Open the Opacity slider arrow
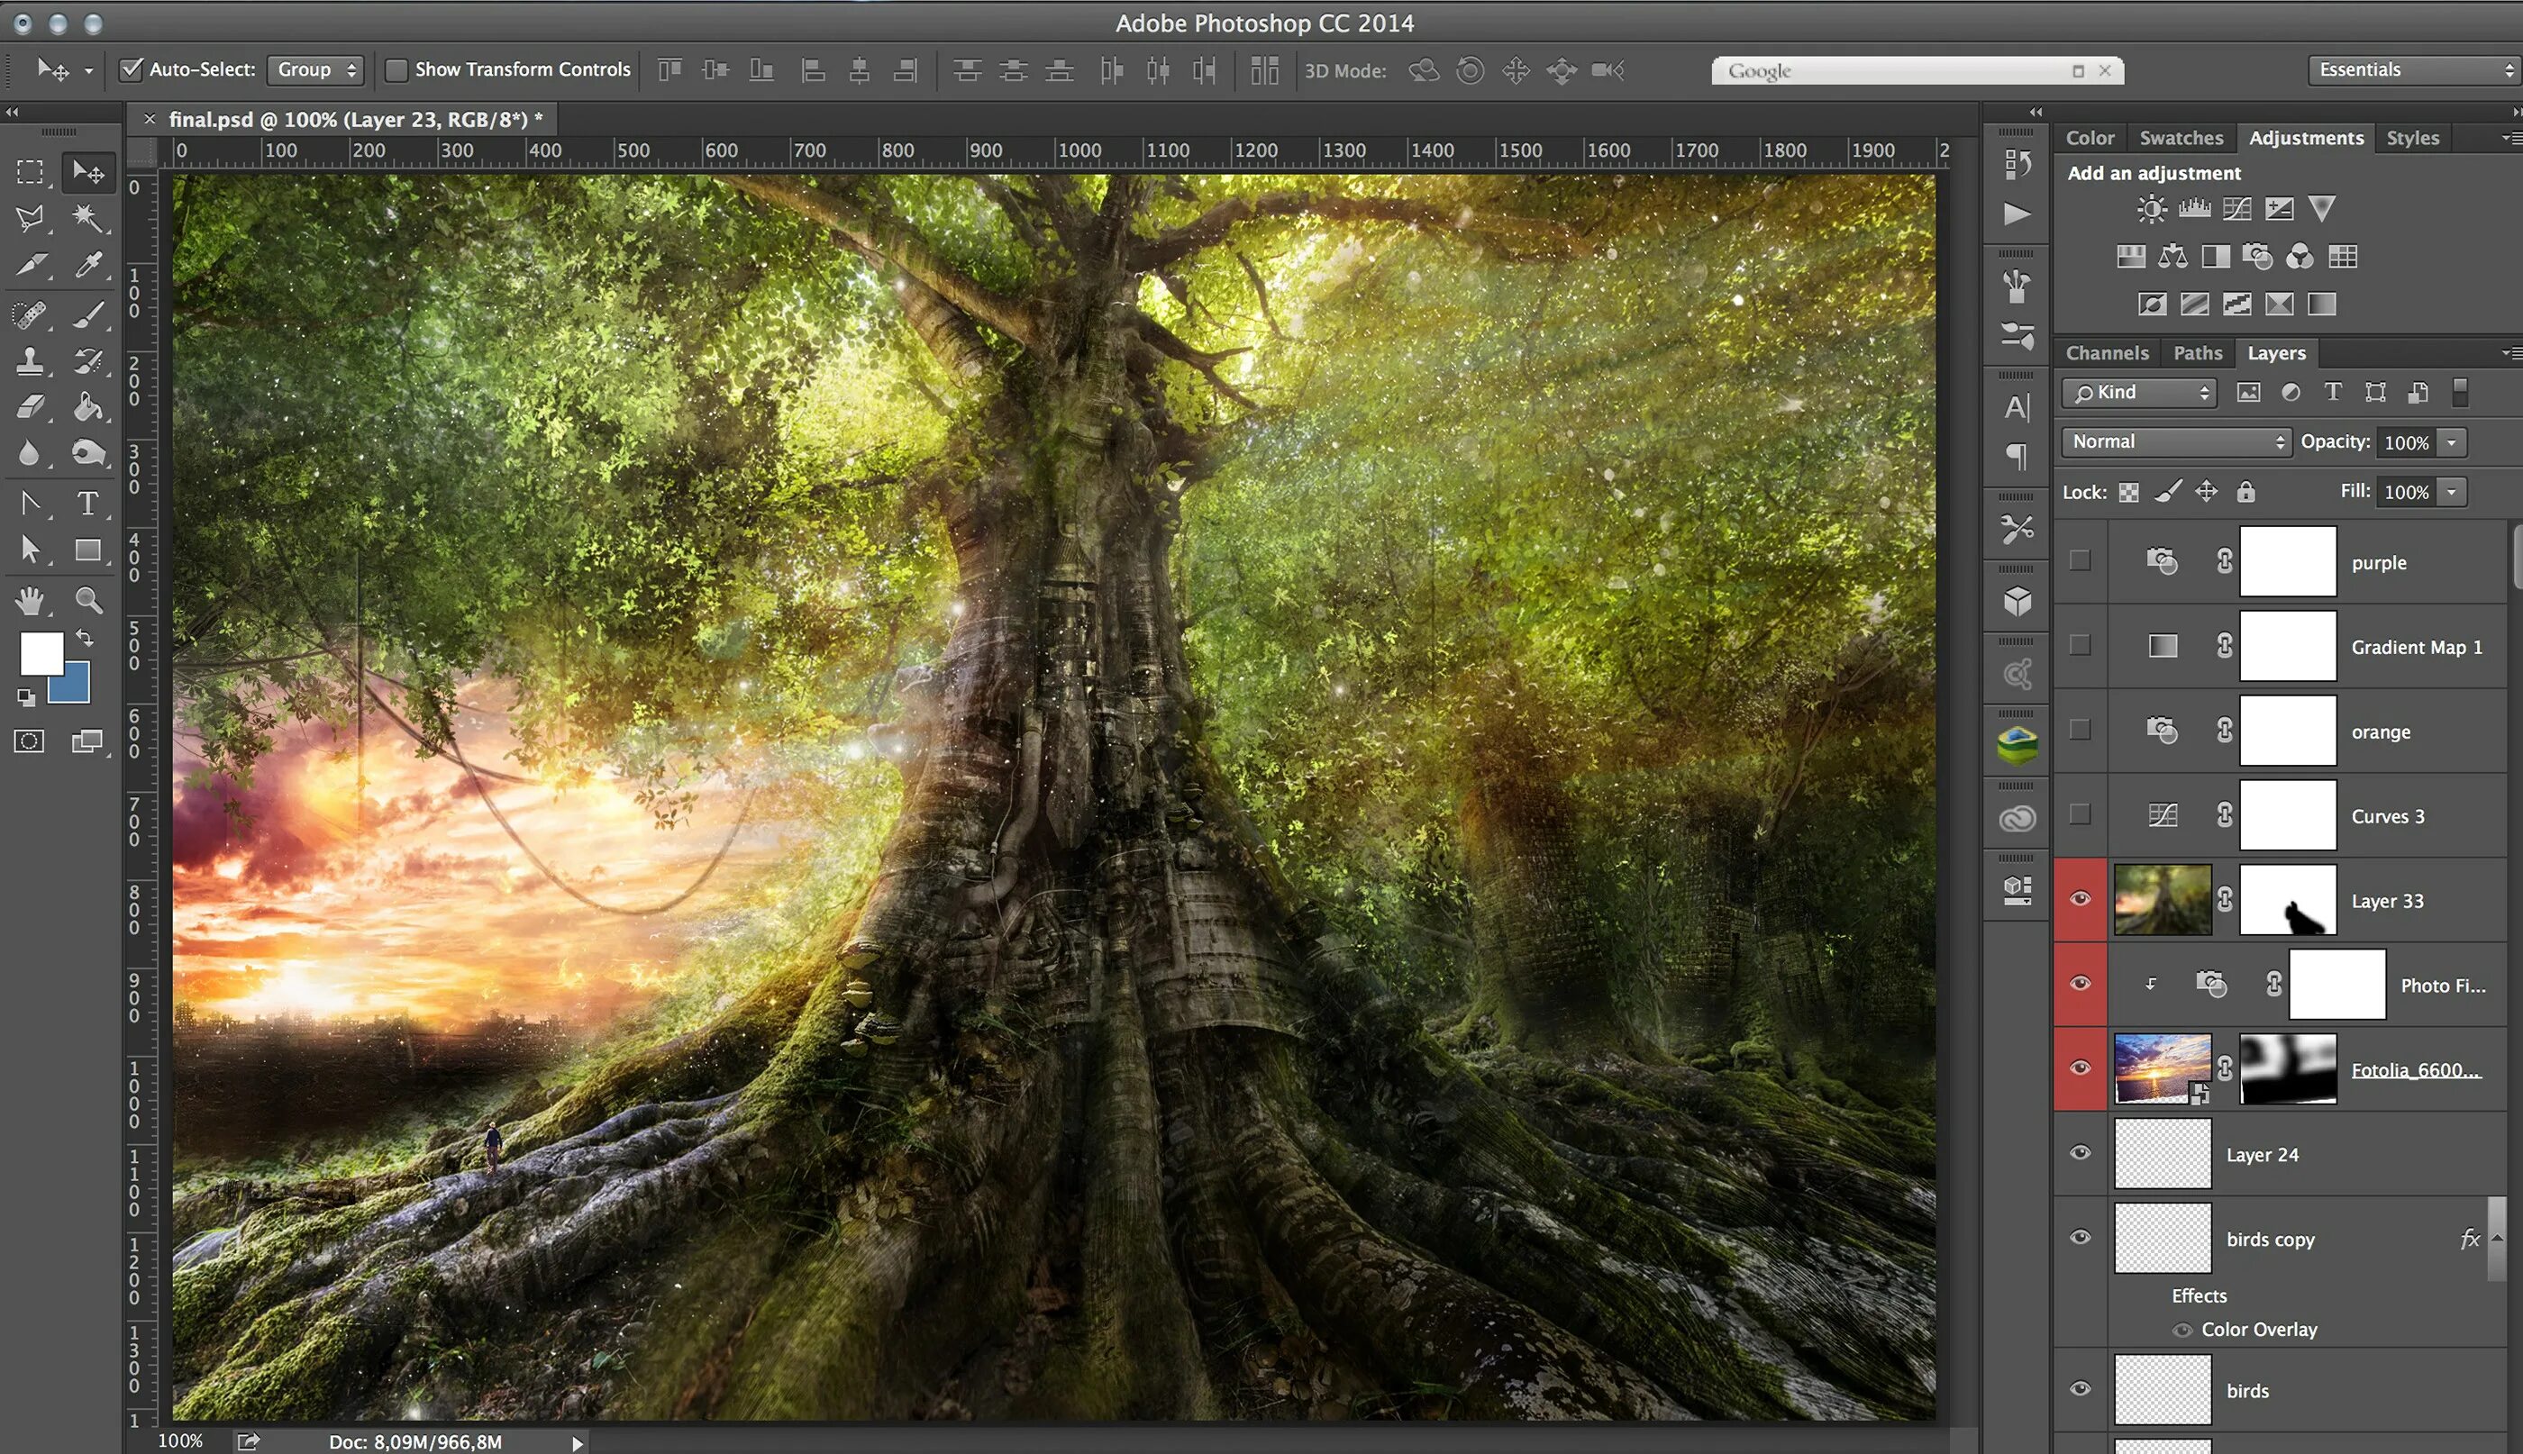 click(x=2451, y=442)
